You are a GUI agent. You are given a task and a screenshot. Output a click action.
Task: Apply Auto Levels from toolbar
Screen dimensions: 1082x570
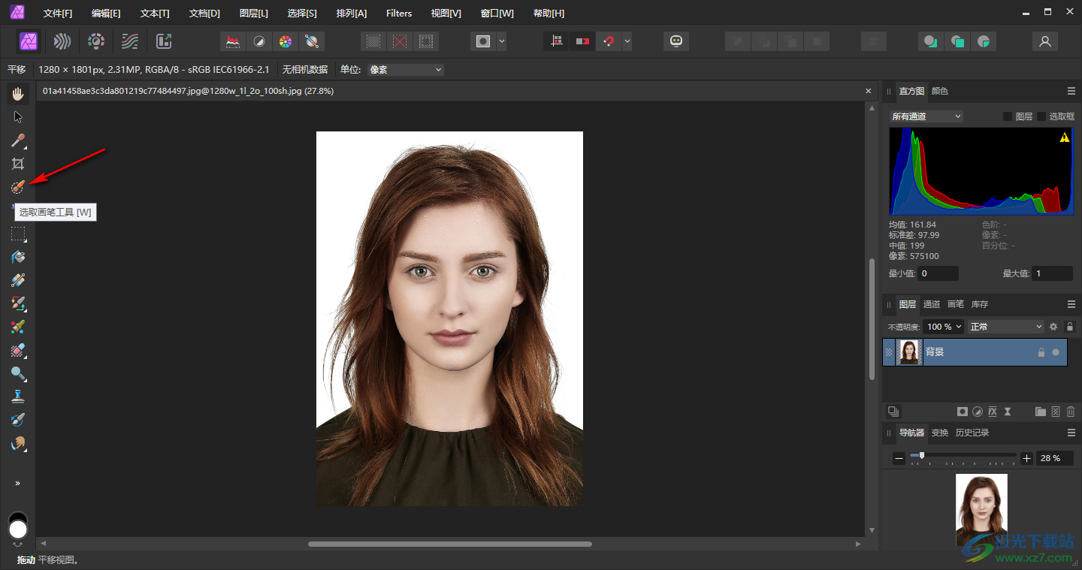tap(234, 41)
